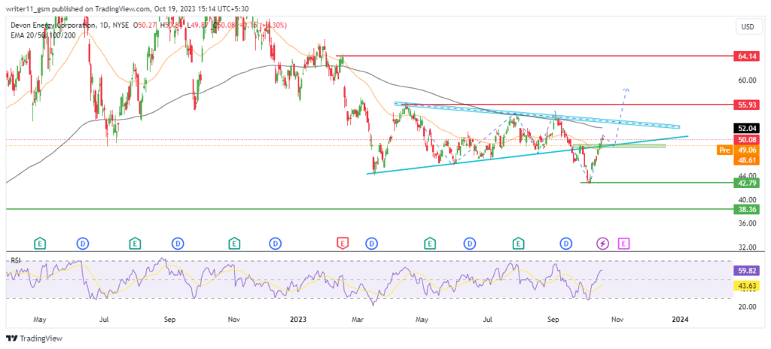This screenshot has height=349, width=771.
Task: Click the 36.00 price scale label
Action: pos(746,223)
